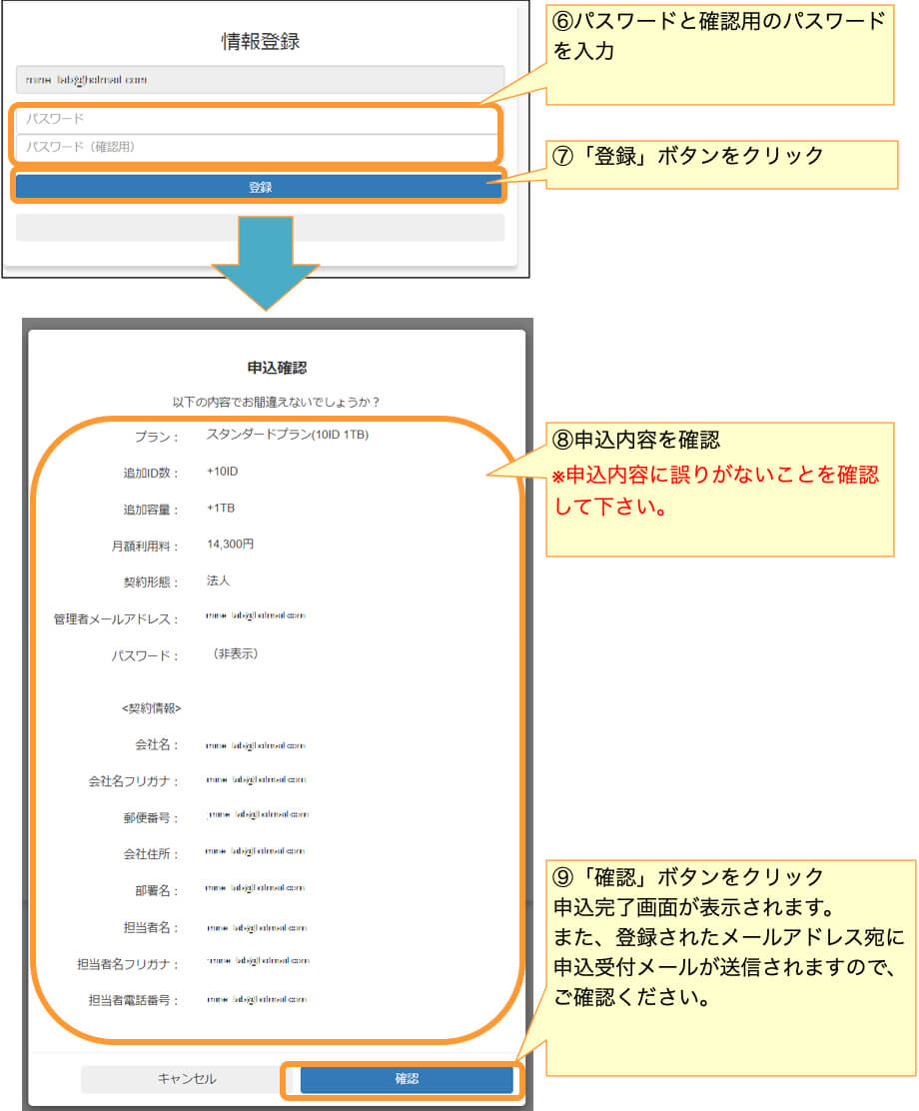Click the grey bar below 登録 button
Screen dimensions: 919x1111
[260, 228]
